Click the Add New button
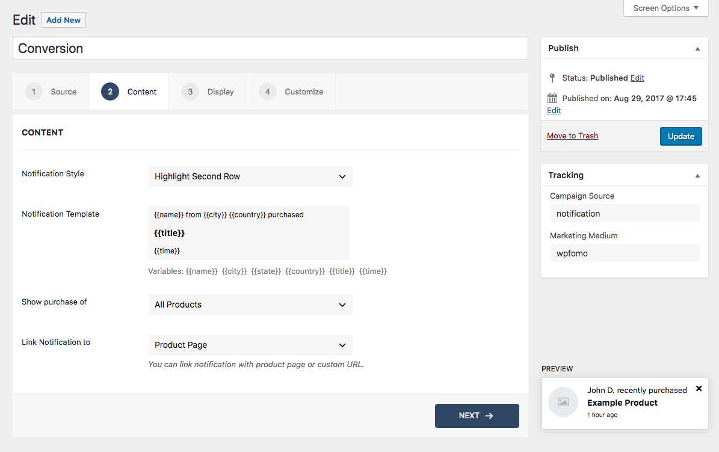 tap(63, 20)
